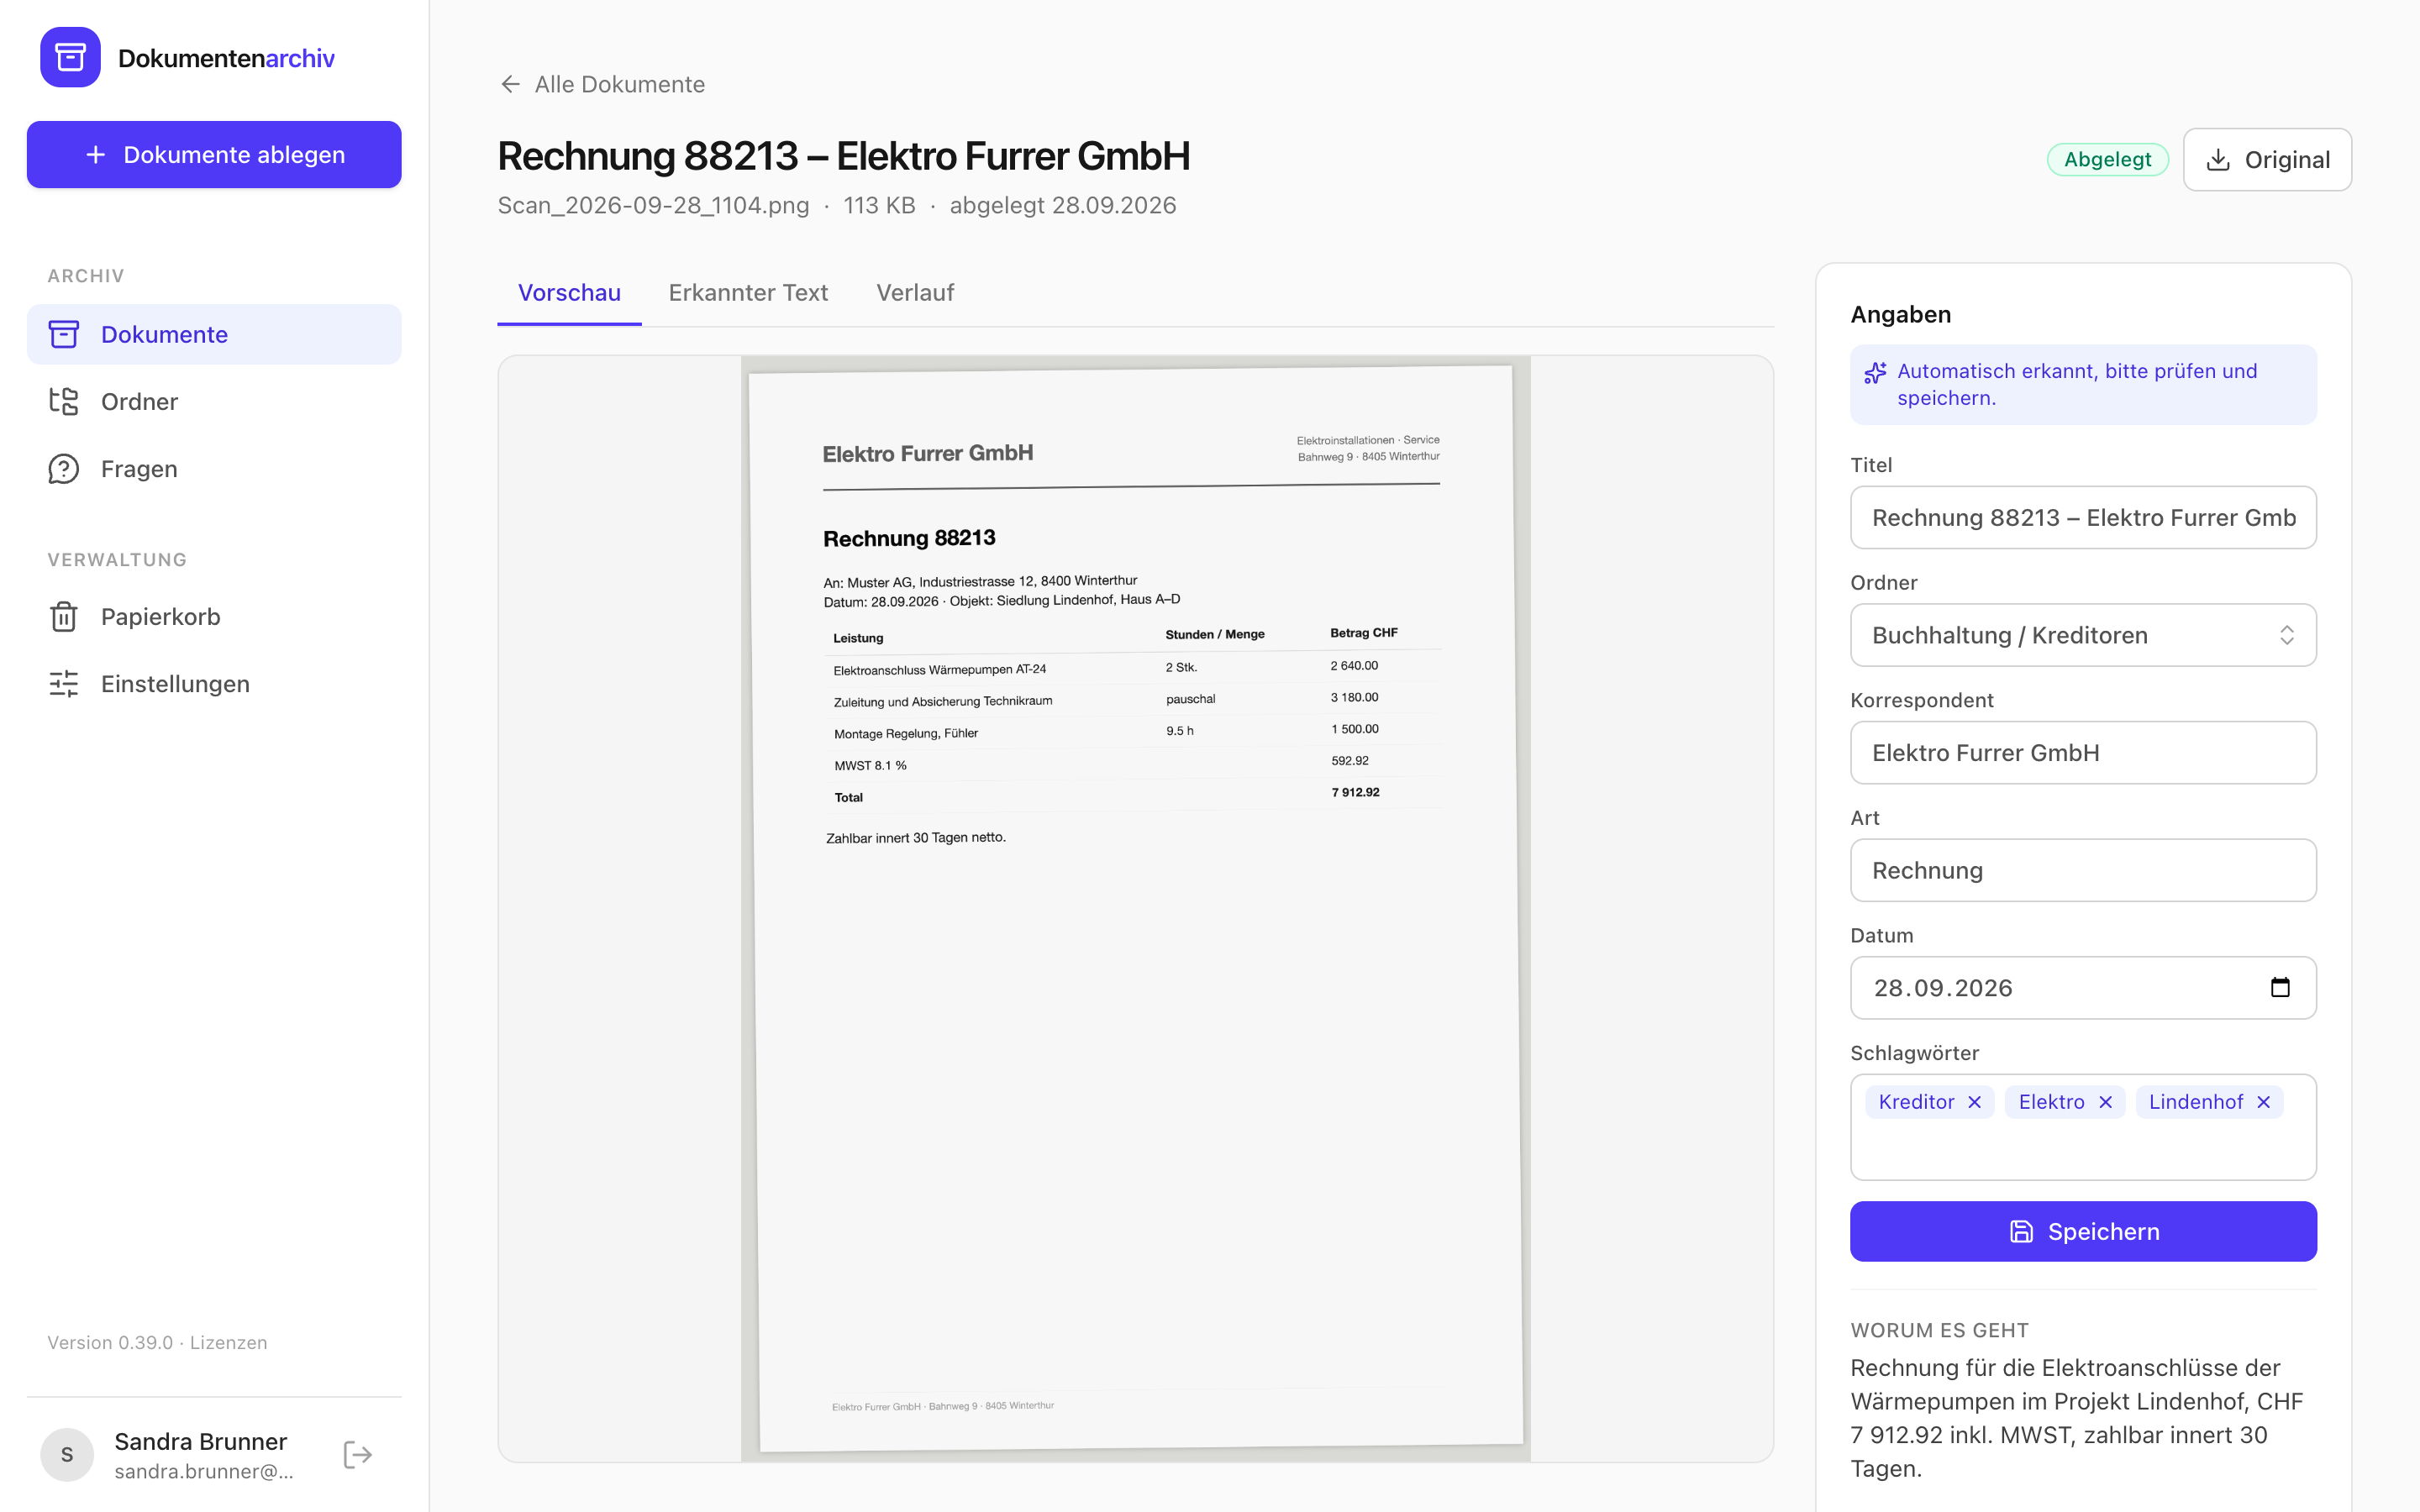Click the S user avatar

point(67,1454)
